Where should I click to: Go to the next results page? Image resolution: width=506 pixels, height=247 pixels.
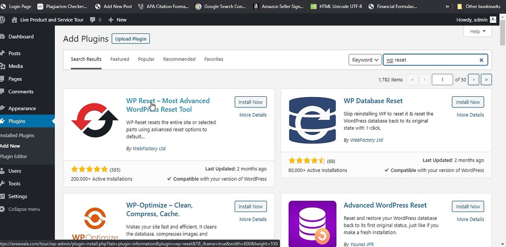pyautogui.click(x=473, y=80)
